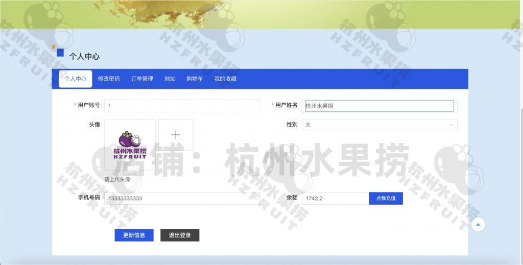Click the 请上传头像 hint text
The width and height of the screenshot is (523, 265).
click(117, 179)
